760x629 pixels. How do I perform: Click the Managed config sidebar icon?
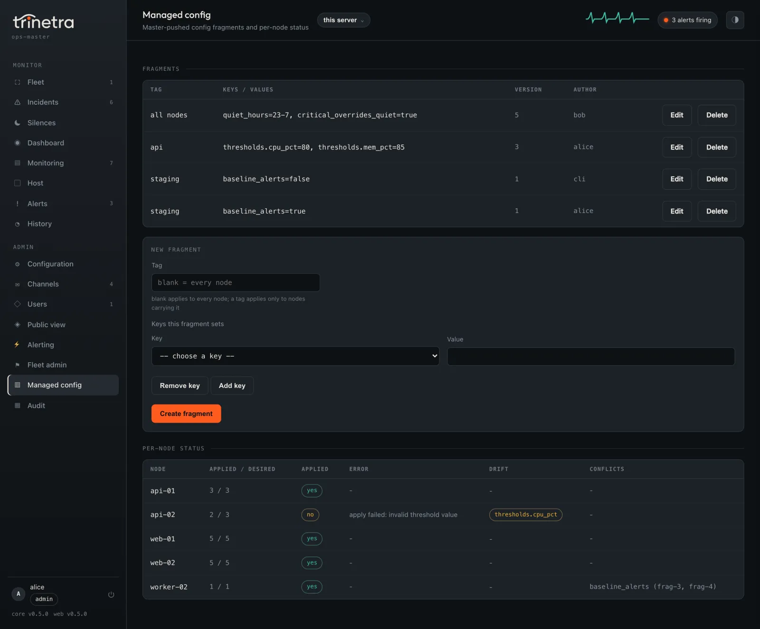(x=18, y=385)
